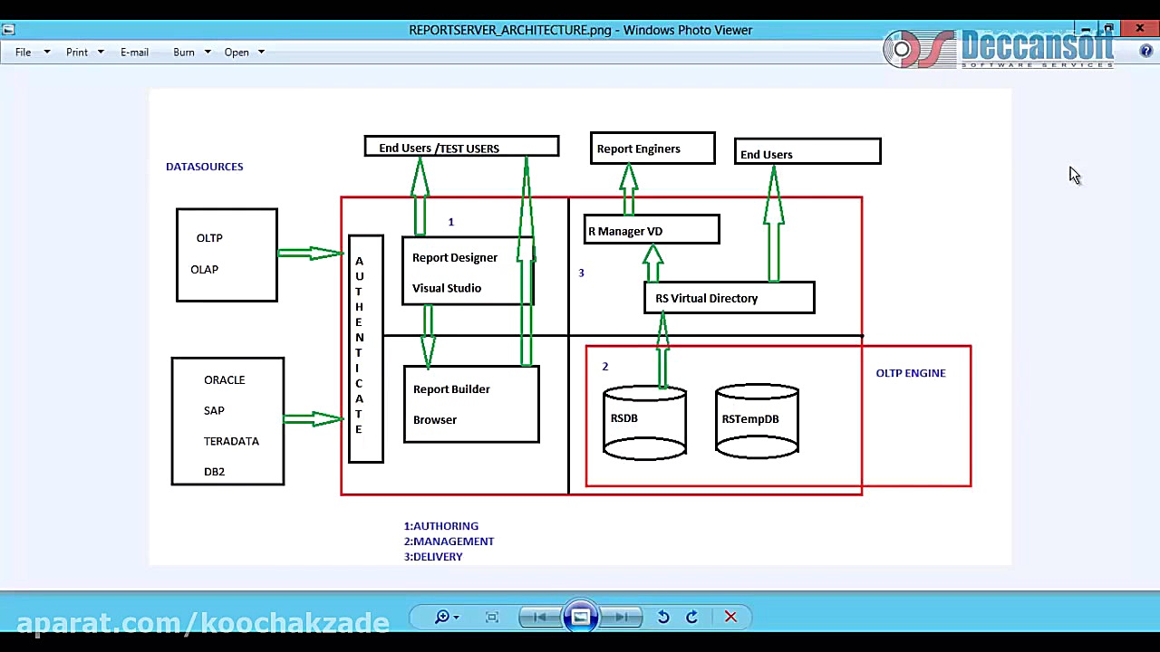Click the Open command
This screenshot has width=1160, height=652.
(237, 52)
